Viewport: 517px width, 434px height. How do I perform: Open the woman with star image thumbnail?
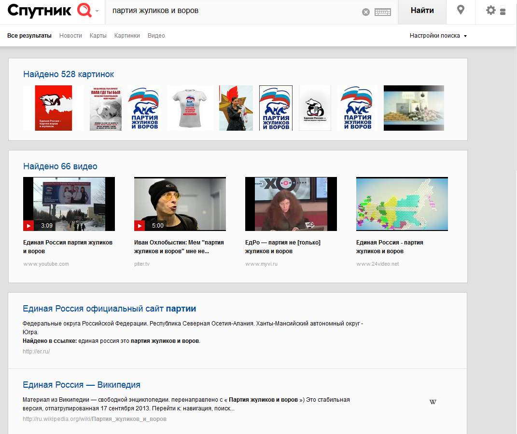(x=236, y=108)
